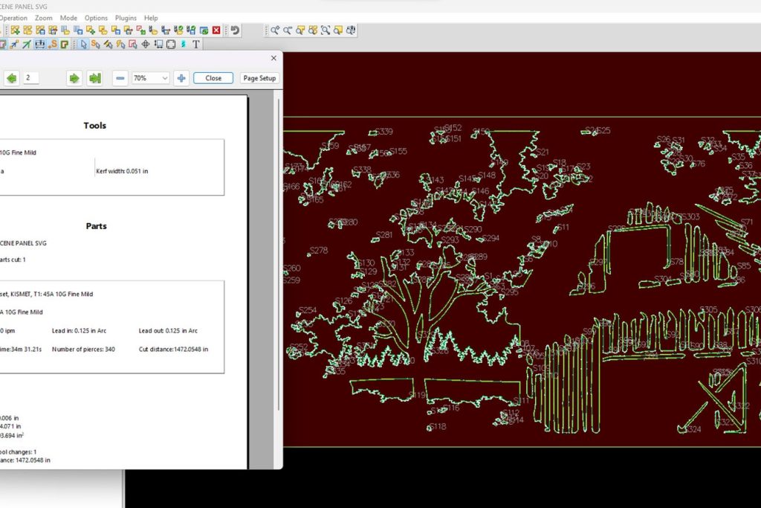Click the first magnifier zoom icon in toolbar
This screenshot has width=761, height=508.
pos(275,30)
